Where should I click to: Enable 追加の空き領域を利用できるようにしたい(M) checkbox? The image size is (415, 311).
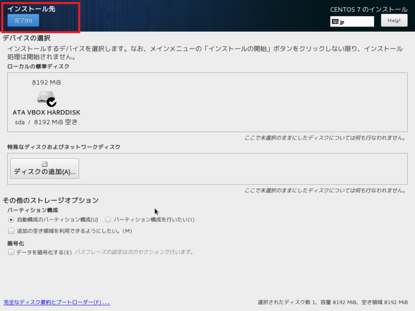tap(11, 231)
